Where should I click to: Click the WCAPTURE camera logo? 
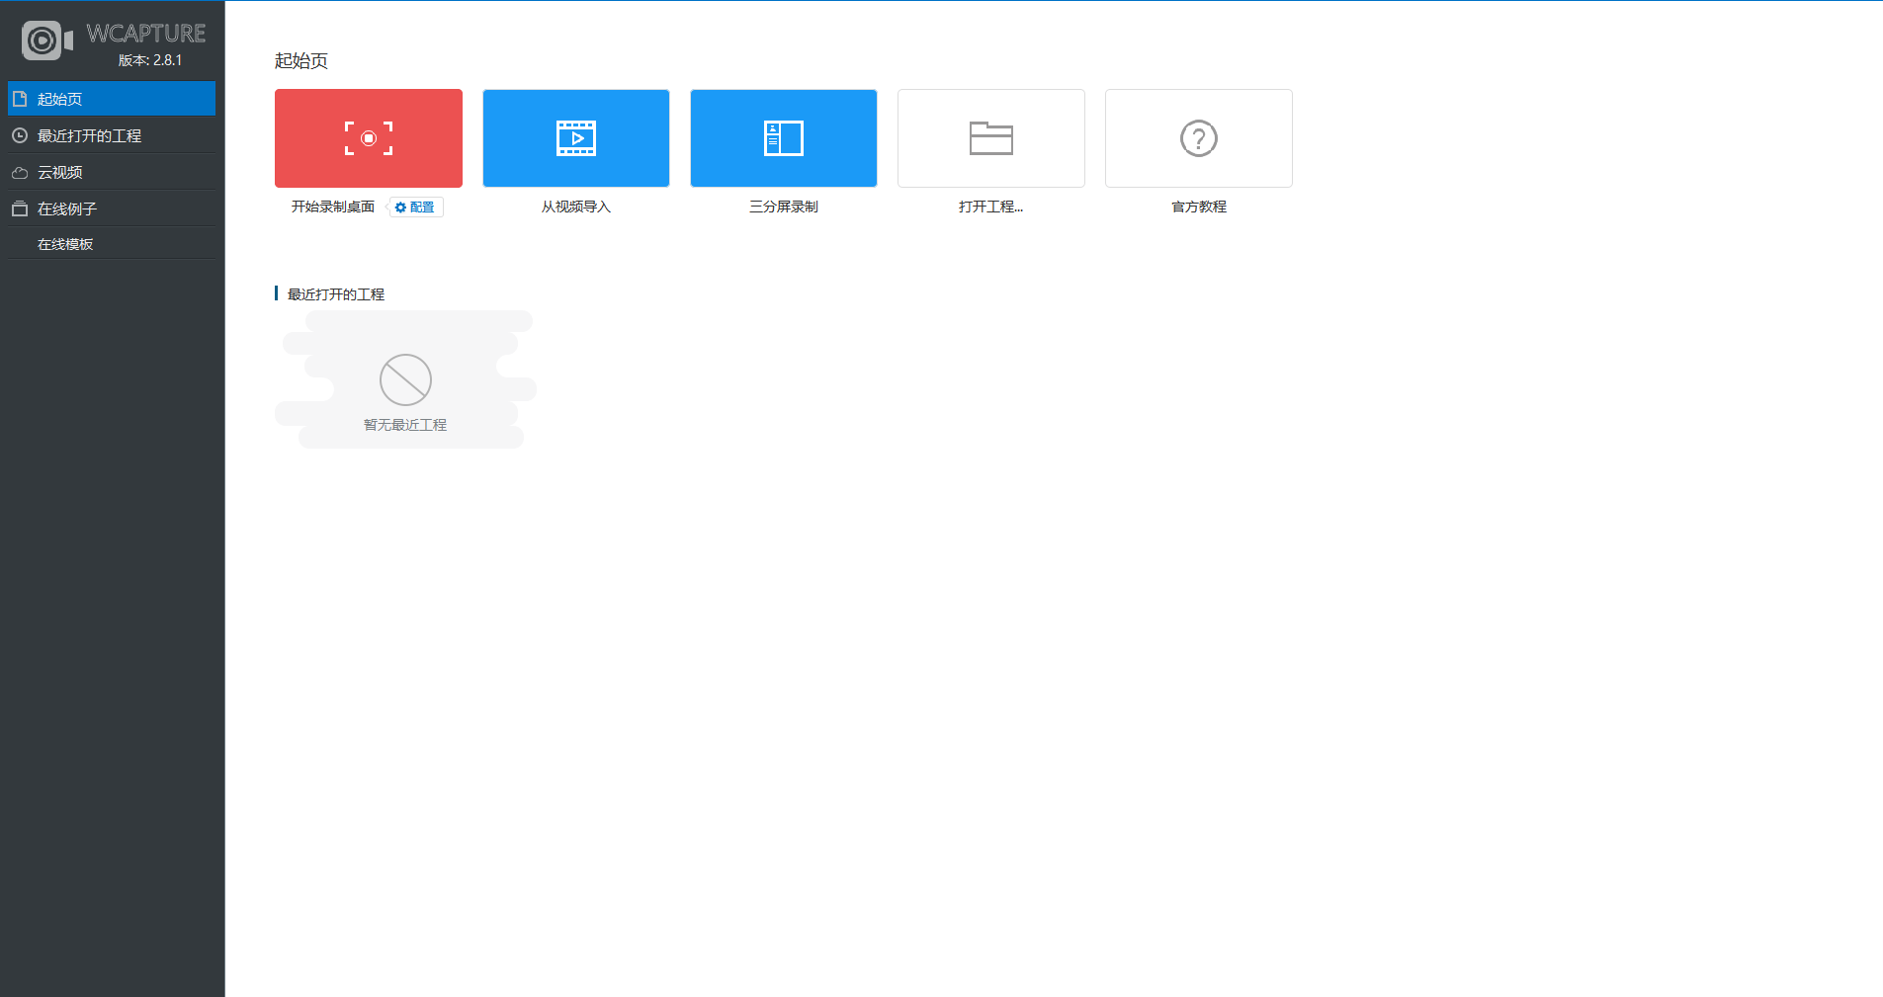click(x=46, y=41)
